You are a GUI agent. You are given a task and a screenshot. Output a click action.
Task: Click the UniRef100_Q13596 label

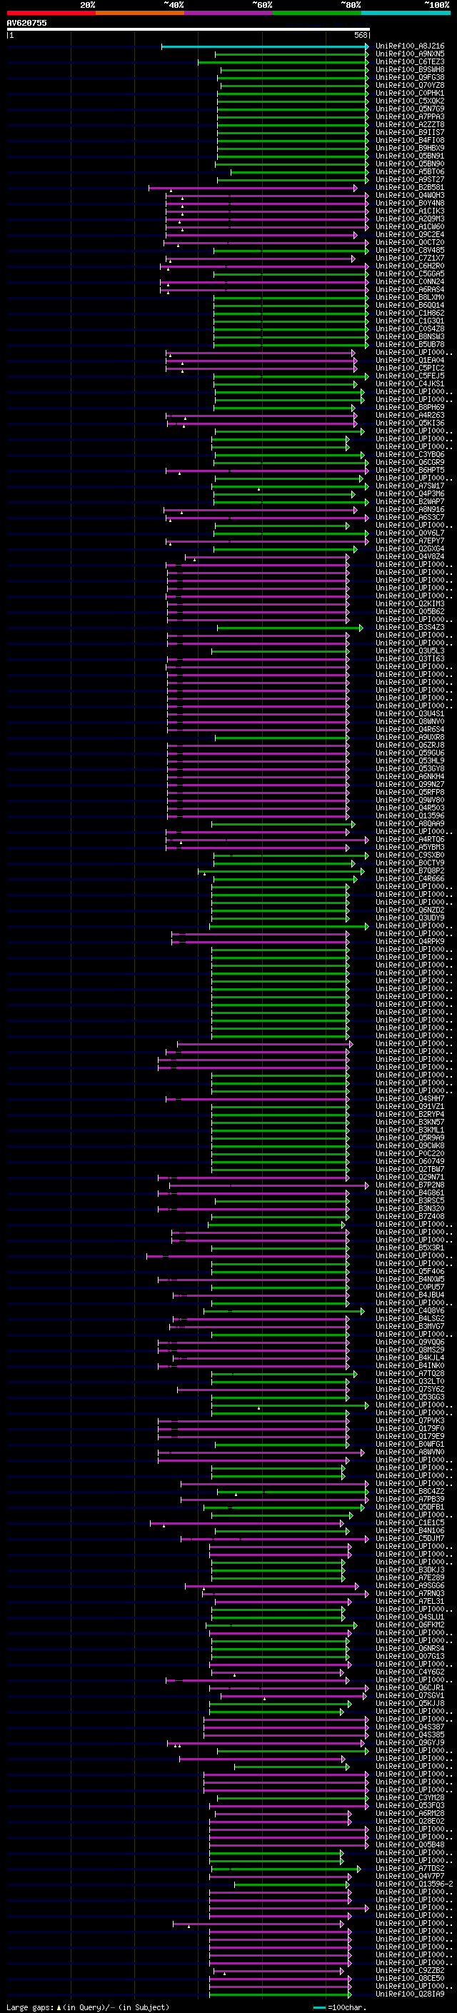pyautogui.click(x=410, y=815)
